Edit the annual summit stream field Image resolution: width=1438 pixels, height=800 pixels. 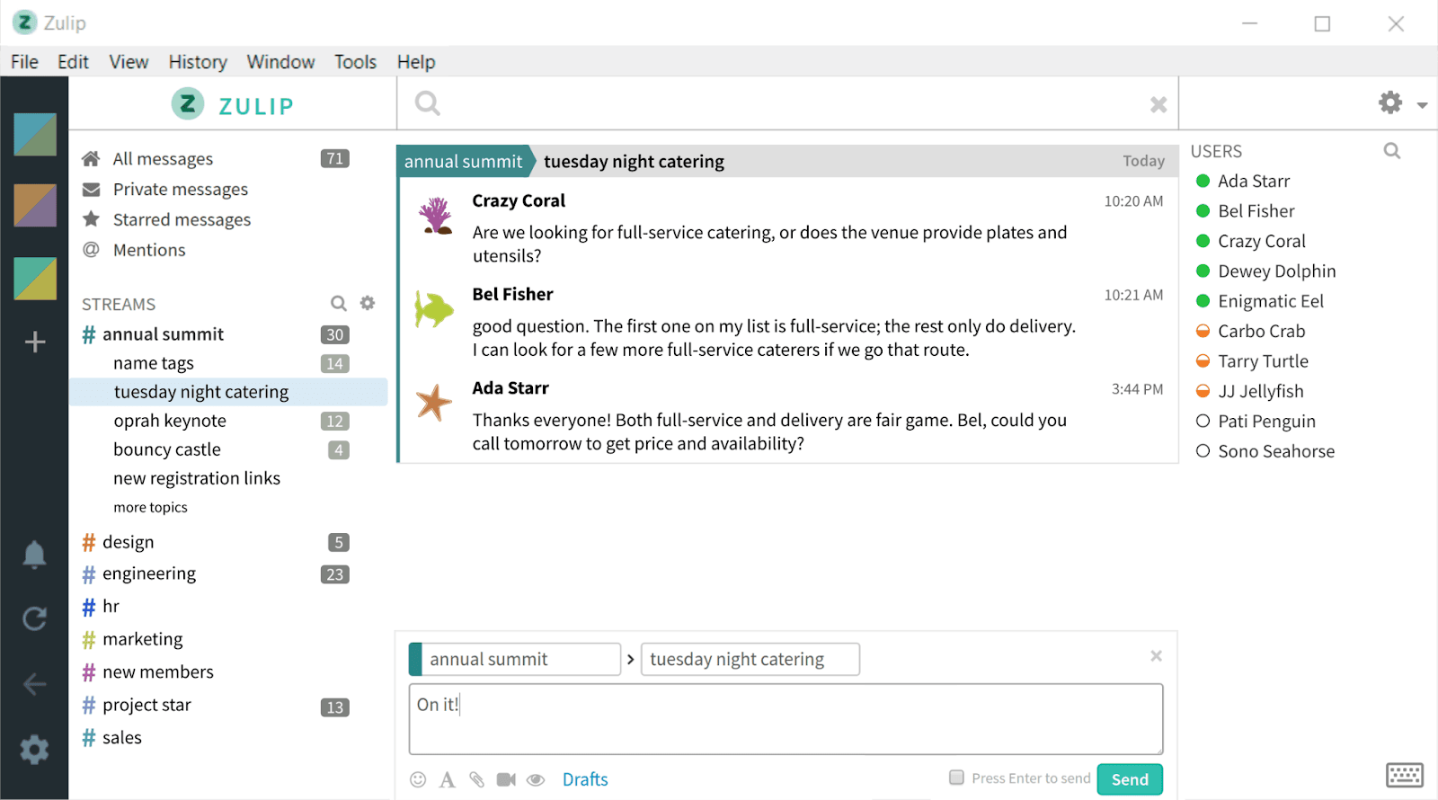(x=515, y=659)
